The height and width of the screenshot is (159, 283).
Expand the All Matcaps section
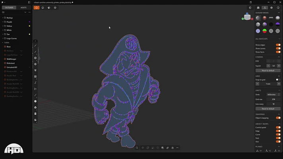pos(279,39)
